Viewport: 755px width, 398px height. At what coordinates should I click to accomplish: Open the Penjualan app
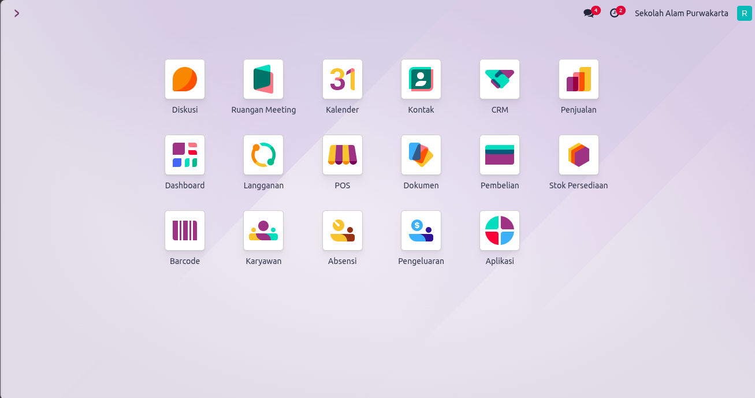(x=579, y=79)
